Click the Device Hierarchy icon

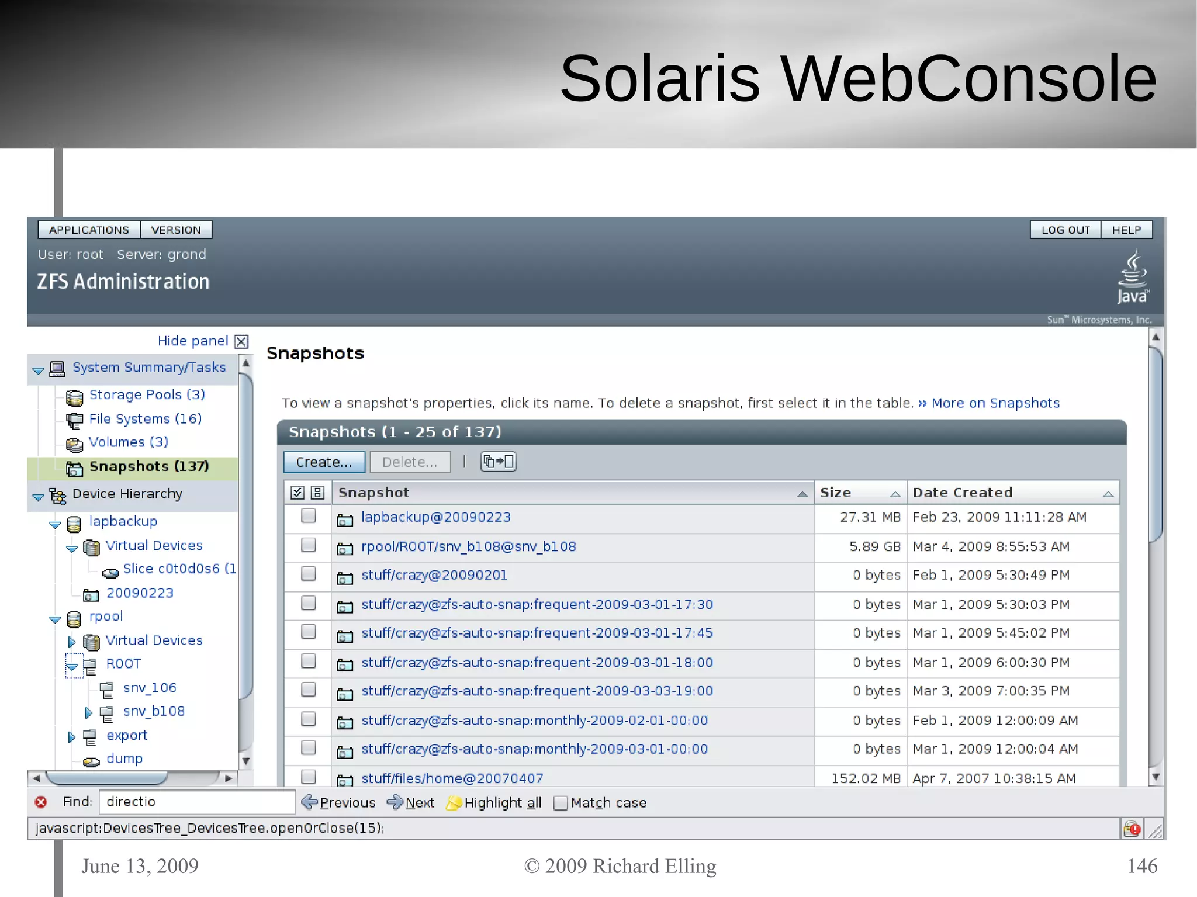click(57, 496)
